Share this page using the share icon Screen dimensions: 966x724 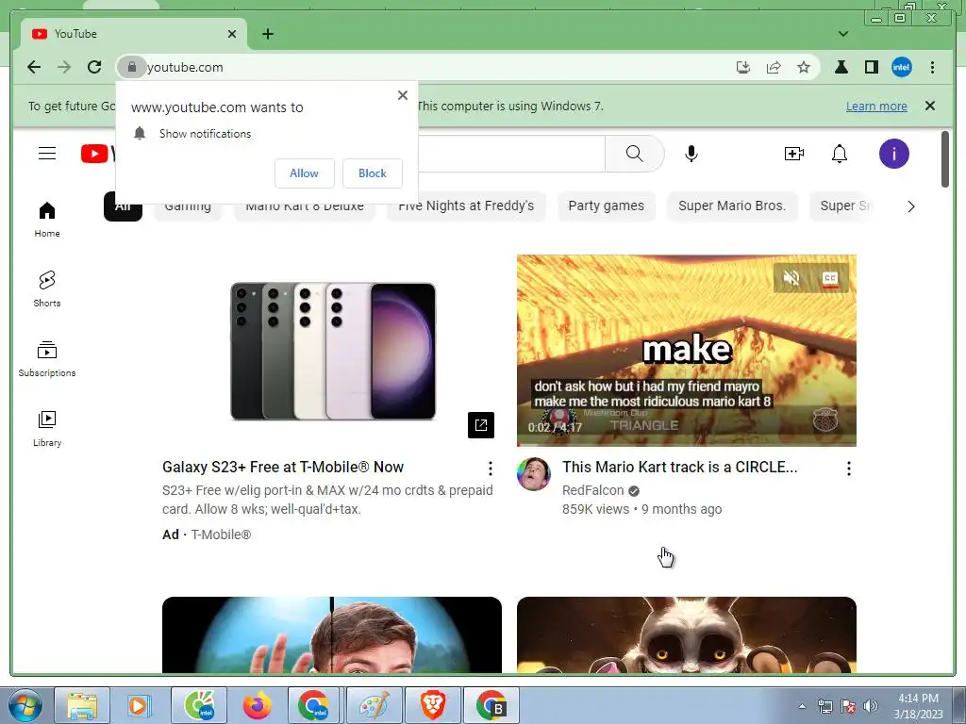pos(774,67)
